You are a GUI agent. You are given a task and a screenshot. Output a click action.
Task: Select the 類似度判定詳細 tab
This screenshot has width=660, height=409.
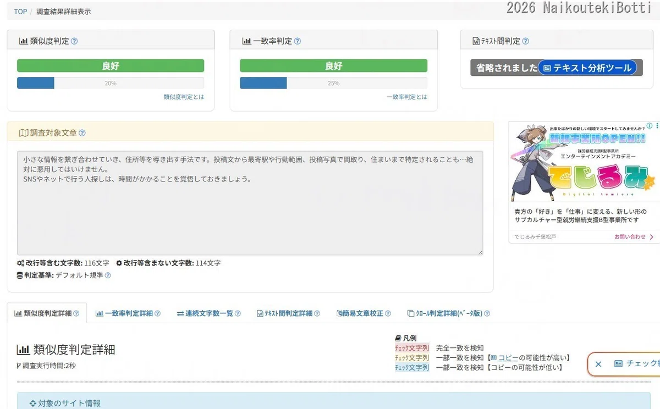pyautogui.click(x=47, y=314)
